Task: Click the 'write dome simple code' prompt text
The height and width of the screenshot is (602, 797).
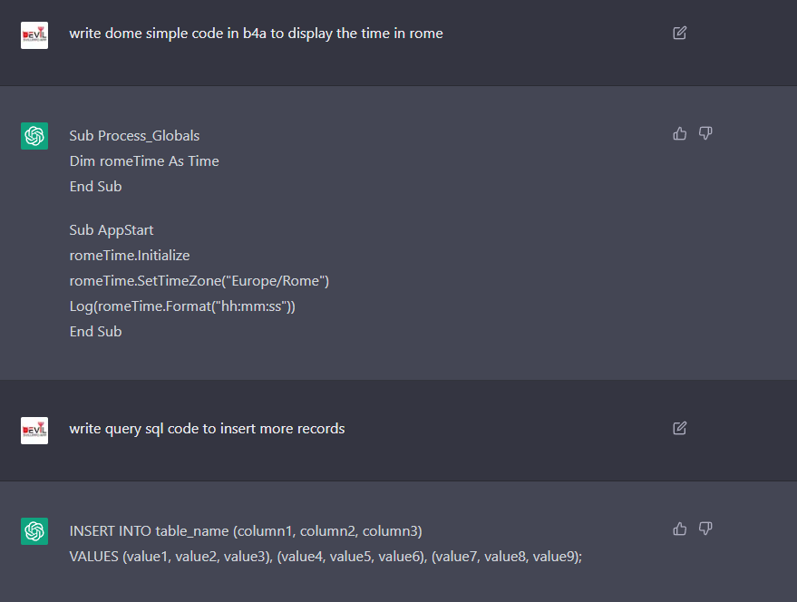Action: 256,34
